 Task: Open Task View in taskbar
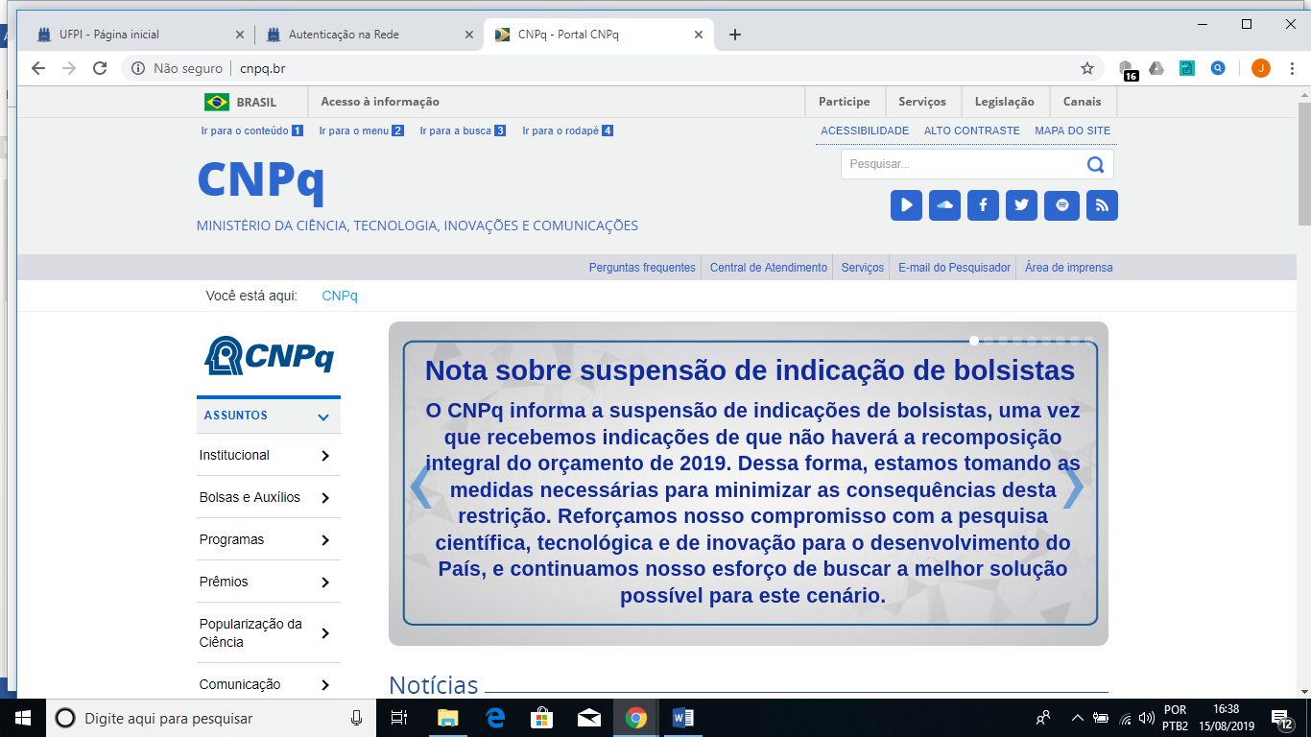pyautogui.click(x=400, y=718)
